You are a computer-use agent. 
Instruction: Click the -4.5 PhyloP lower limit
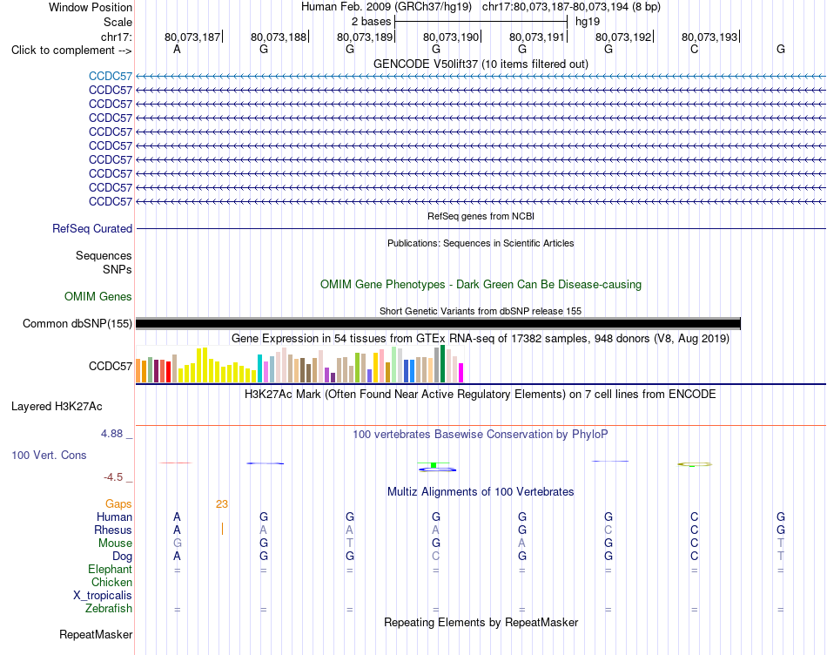(x=113, y=477)
